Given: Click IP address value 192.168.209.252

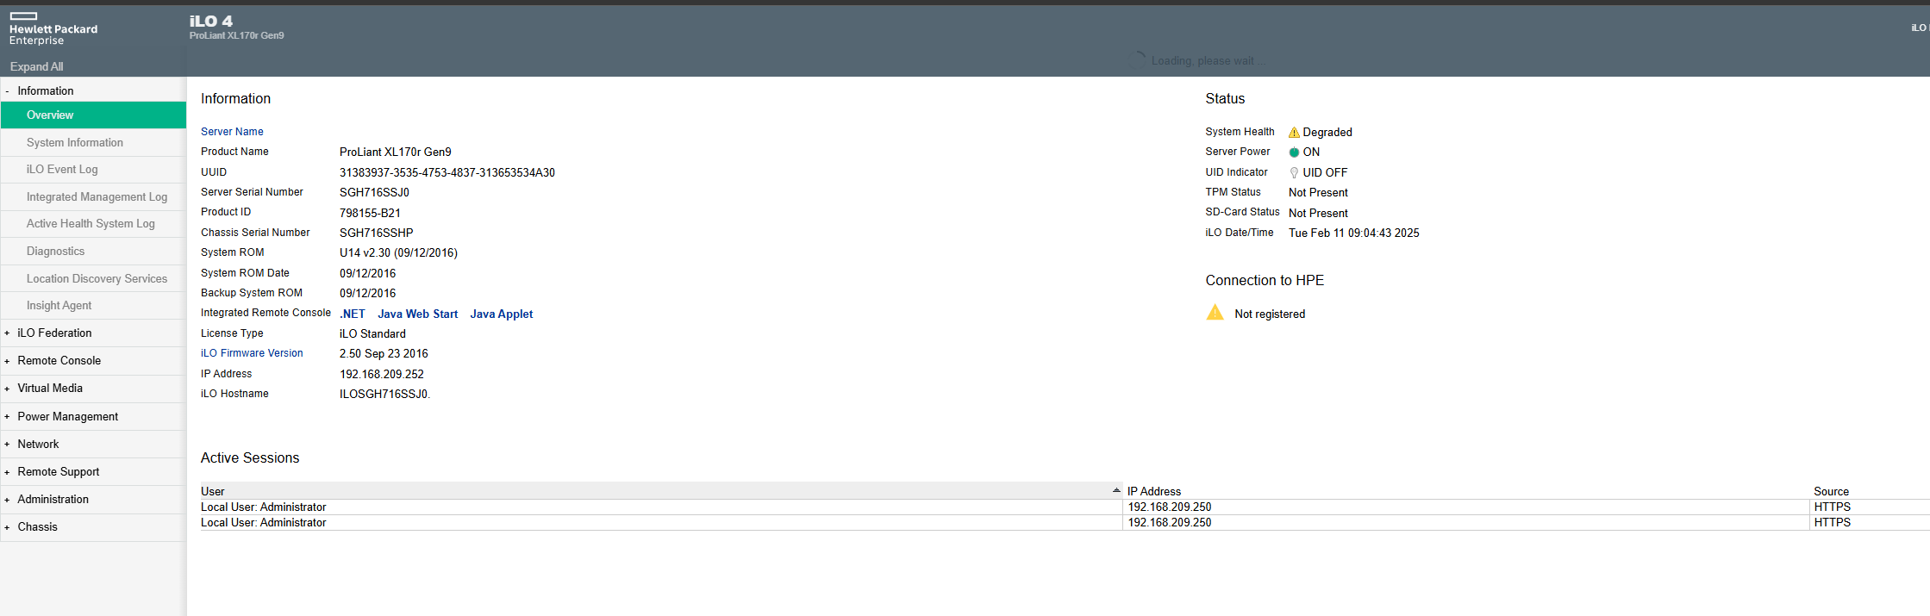Looking at the screenshot, I should 382,374.
